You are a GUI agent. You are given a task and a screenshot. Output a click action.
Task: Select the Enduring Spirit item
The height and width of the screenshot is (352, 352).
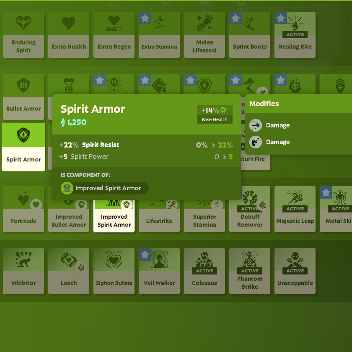[23, 34]
